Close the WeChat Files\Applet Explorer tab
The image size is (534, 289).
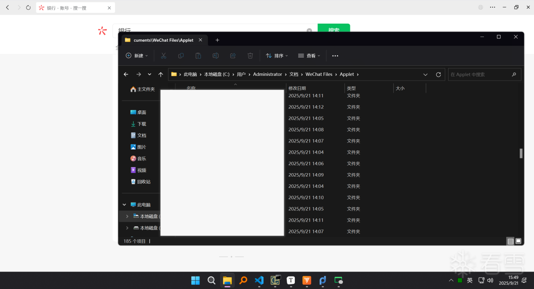pos(200,40)
